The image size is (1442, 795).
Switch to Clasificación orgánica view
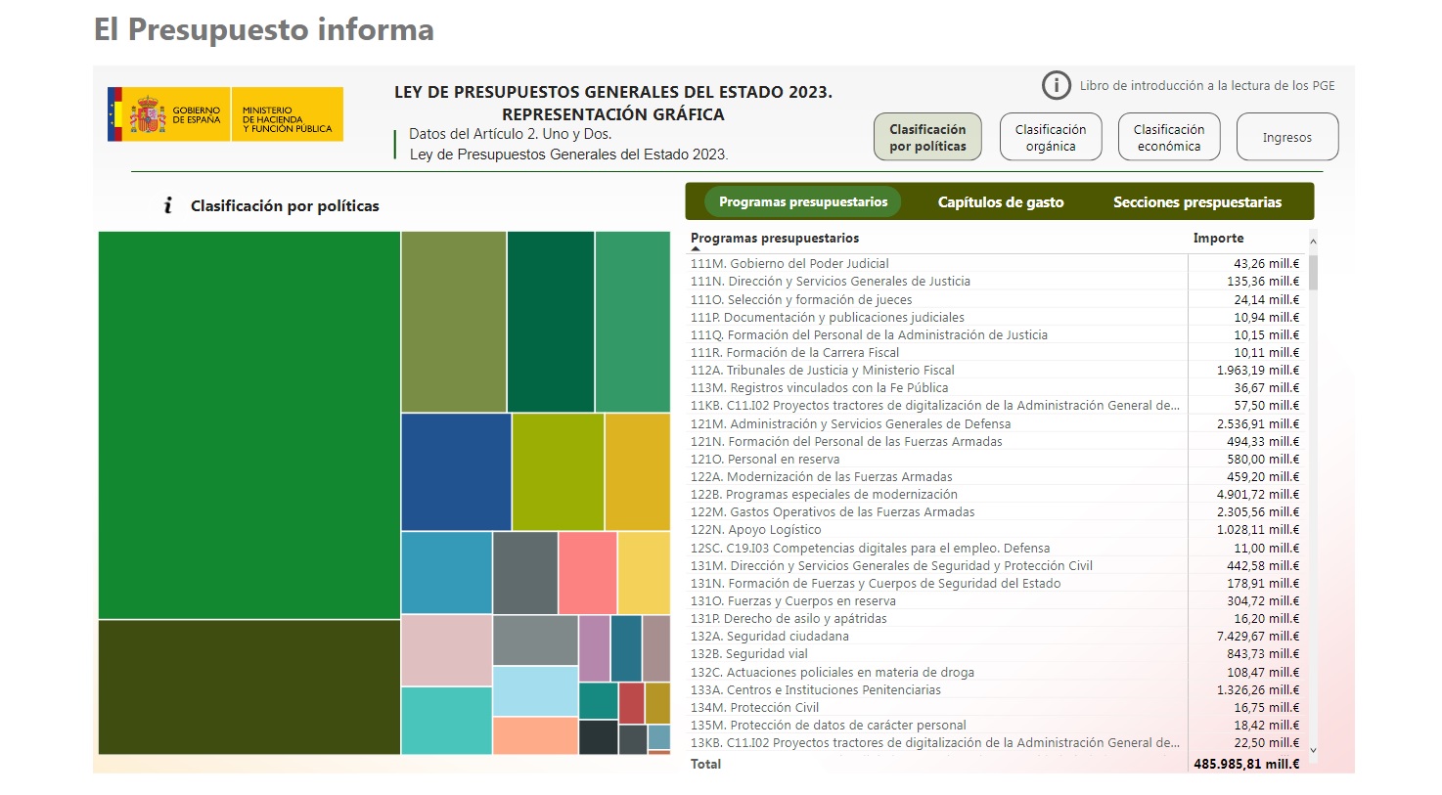click(1051, 137)
